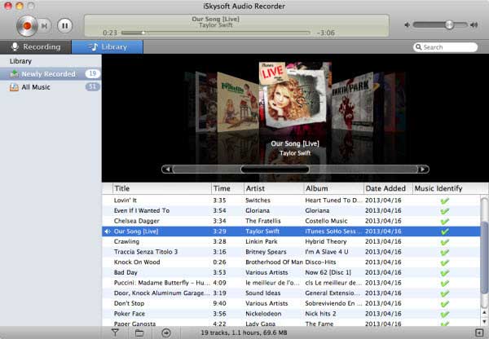489x339 pixels.
Task: Select the Puccini: Madame Butterfly track
Action: point(291,283)
